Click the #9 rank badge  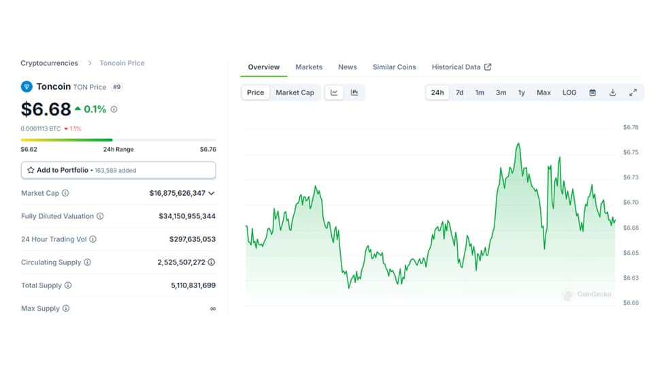click(x=116, y=87)
